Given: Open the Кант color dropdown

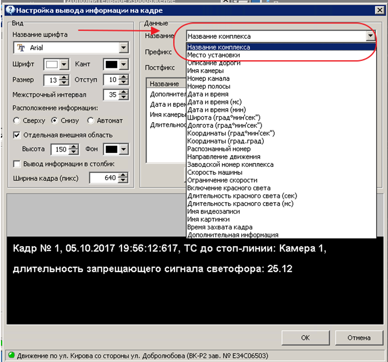Looking at the screenshot, I should 123,64.
